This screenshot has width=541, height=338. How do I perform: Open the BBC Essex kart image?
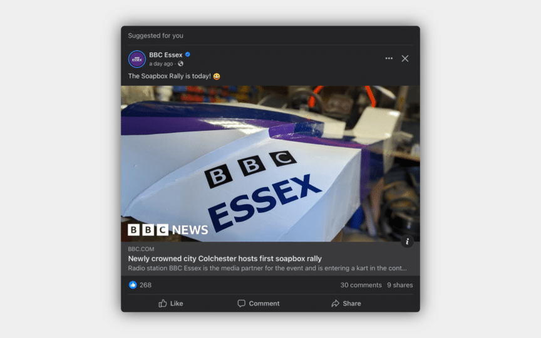tap(270, 163)
